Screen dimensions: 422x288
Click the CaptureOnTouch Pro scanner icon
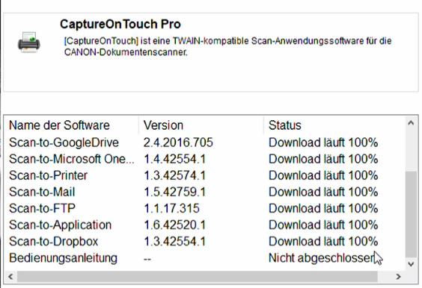(29, 43)
